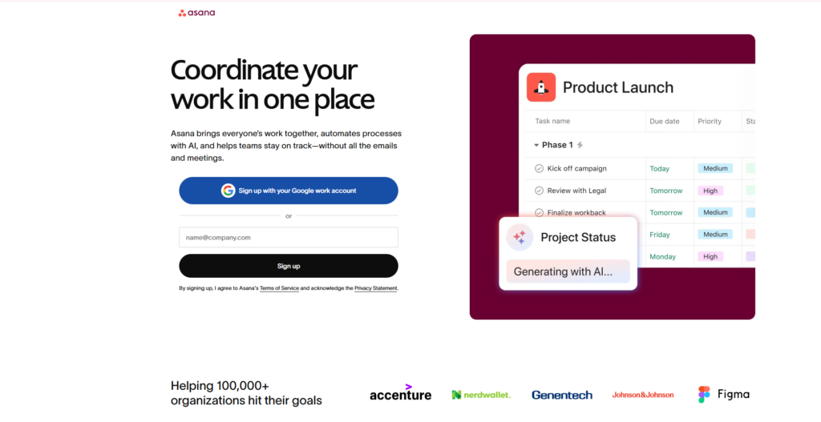Click the High priority tag for Review with Legal

[x=710, y=191]
